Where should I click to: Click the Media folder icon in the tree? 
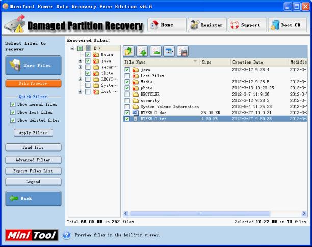[x=96, y=54]
